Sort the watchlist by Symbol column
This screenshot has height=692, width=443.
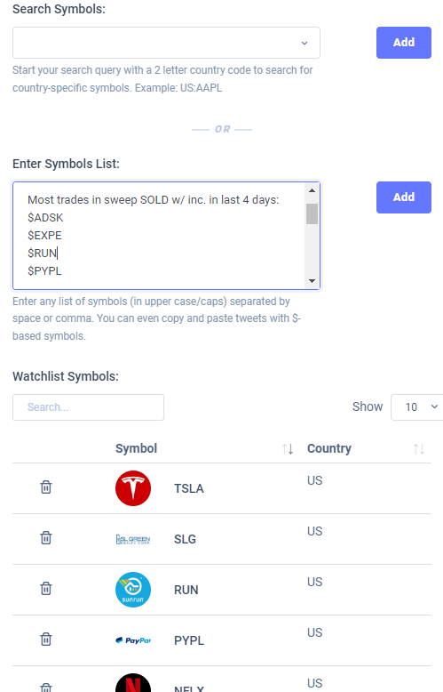(288, 449)
